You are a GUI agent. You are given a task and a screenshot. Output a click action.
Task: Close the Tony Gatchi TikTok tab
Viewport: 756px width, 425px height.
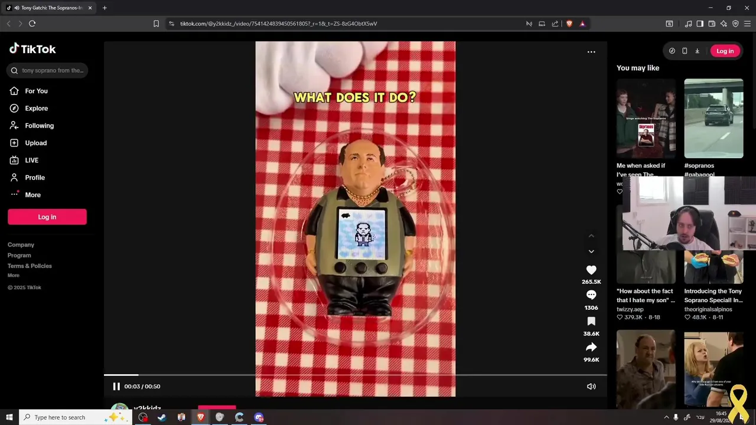90,8
